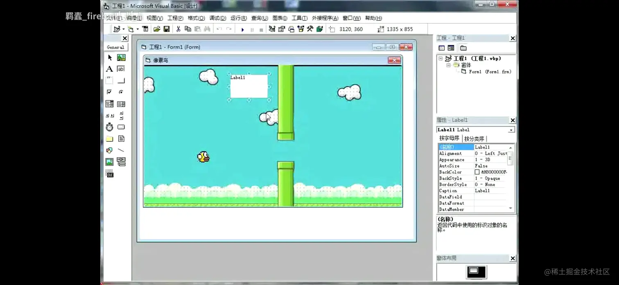Select the CommandButton tool in the toolbox
619x285 pixels.
(x=121, y=80)
